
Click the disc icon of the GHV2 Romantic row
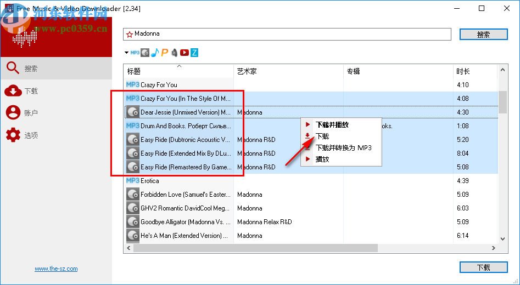pyautogui.click(x=133, y=208)
